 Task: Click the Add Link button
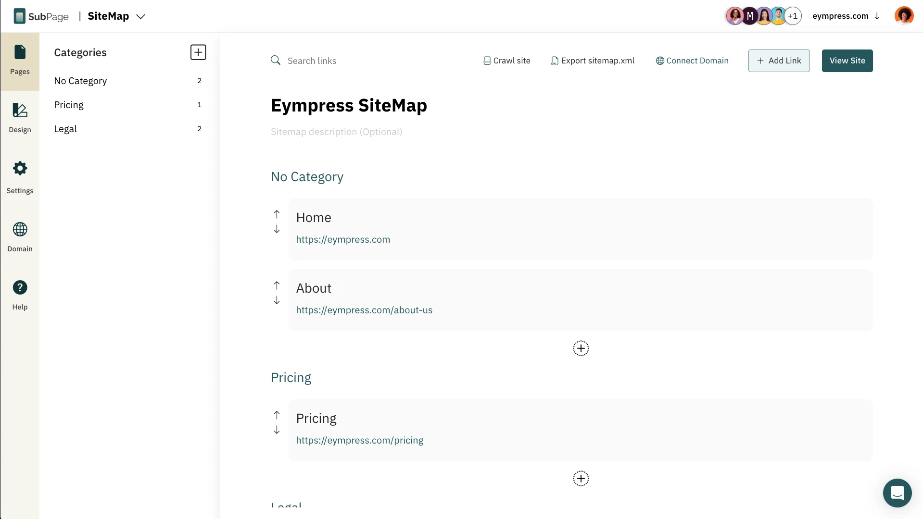(779, 61)
